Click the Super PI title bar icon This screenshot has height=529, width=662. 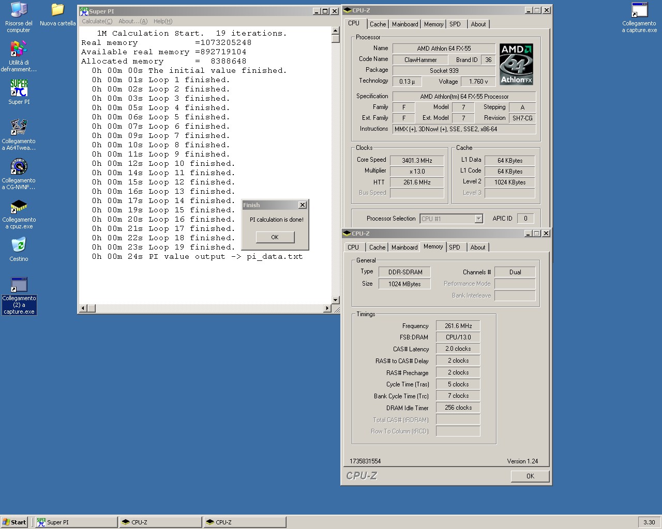point(84,11)
